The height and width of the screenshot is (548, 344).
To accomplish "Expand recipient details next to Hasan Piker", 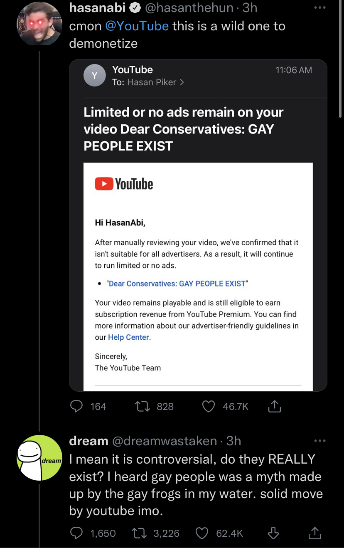I will [182, 82].
